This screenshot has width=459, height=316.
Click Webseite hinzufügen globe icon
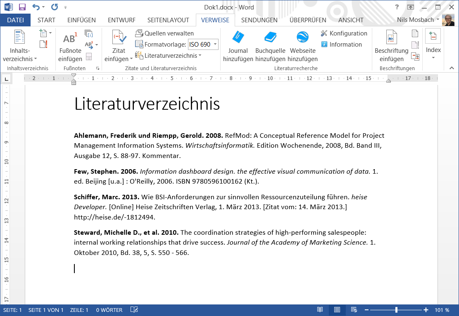point(302,38)
